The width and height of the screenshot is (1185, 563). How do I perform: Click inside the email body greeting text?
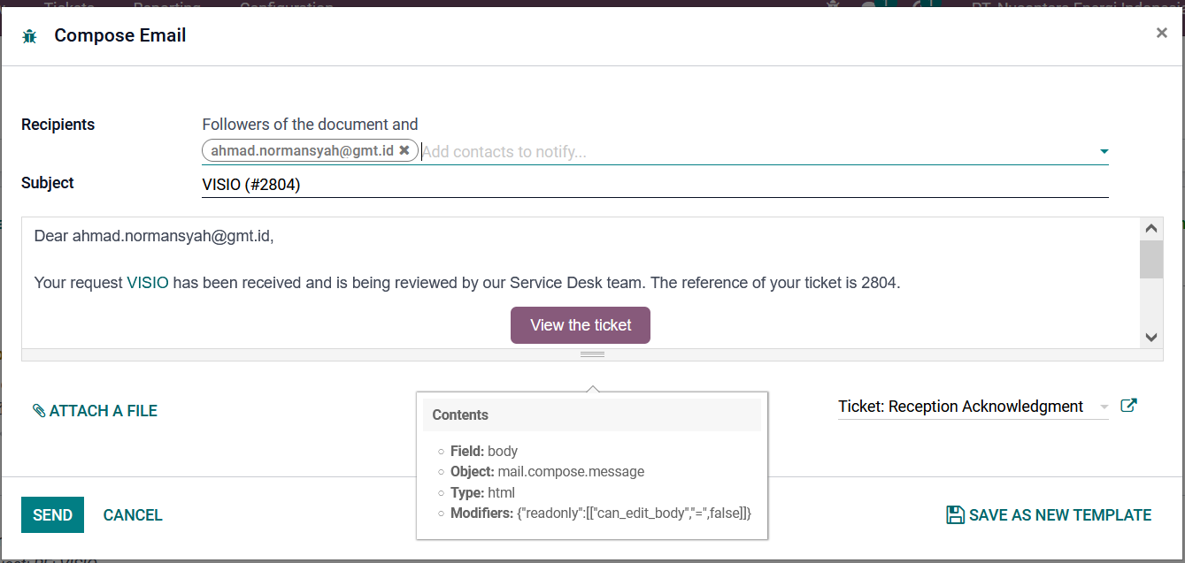tap(154, 236)
